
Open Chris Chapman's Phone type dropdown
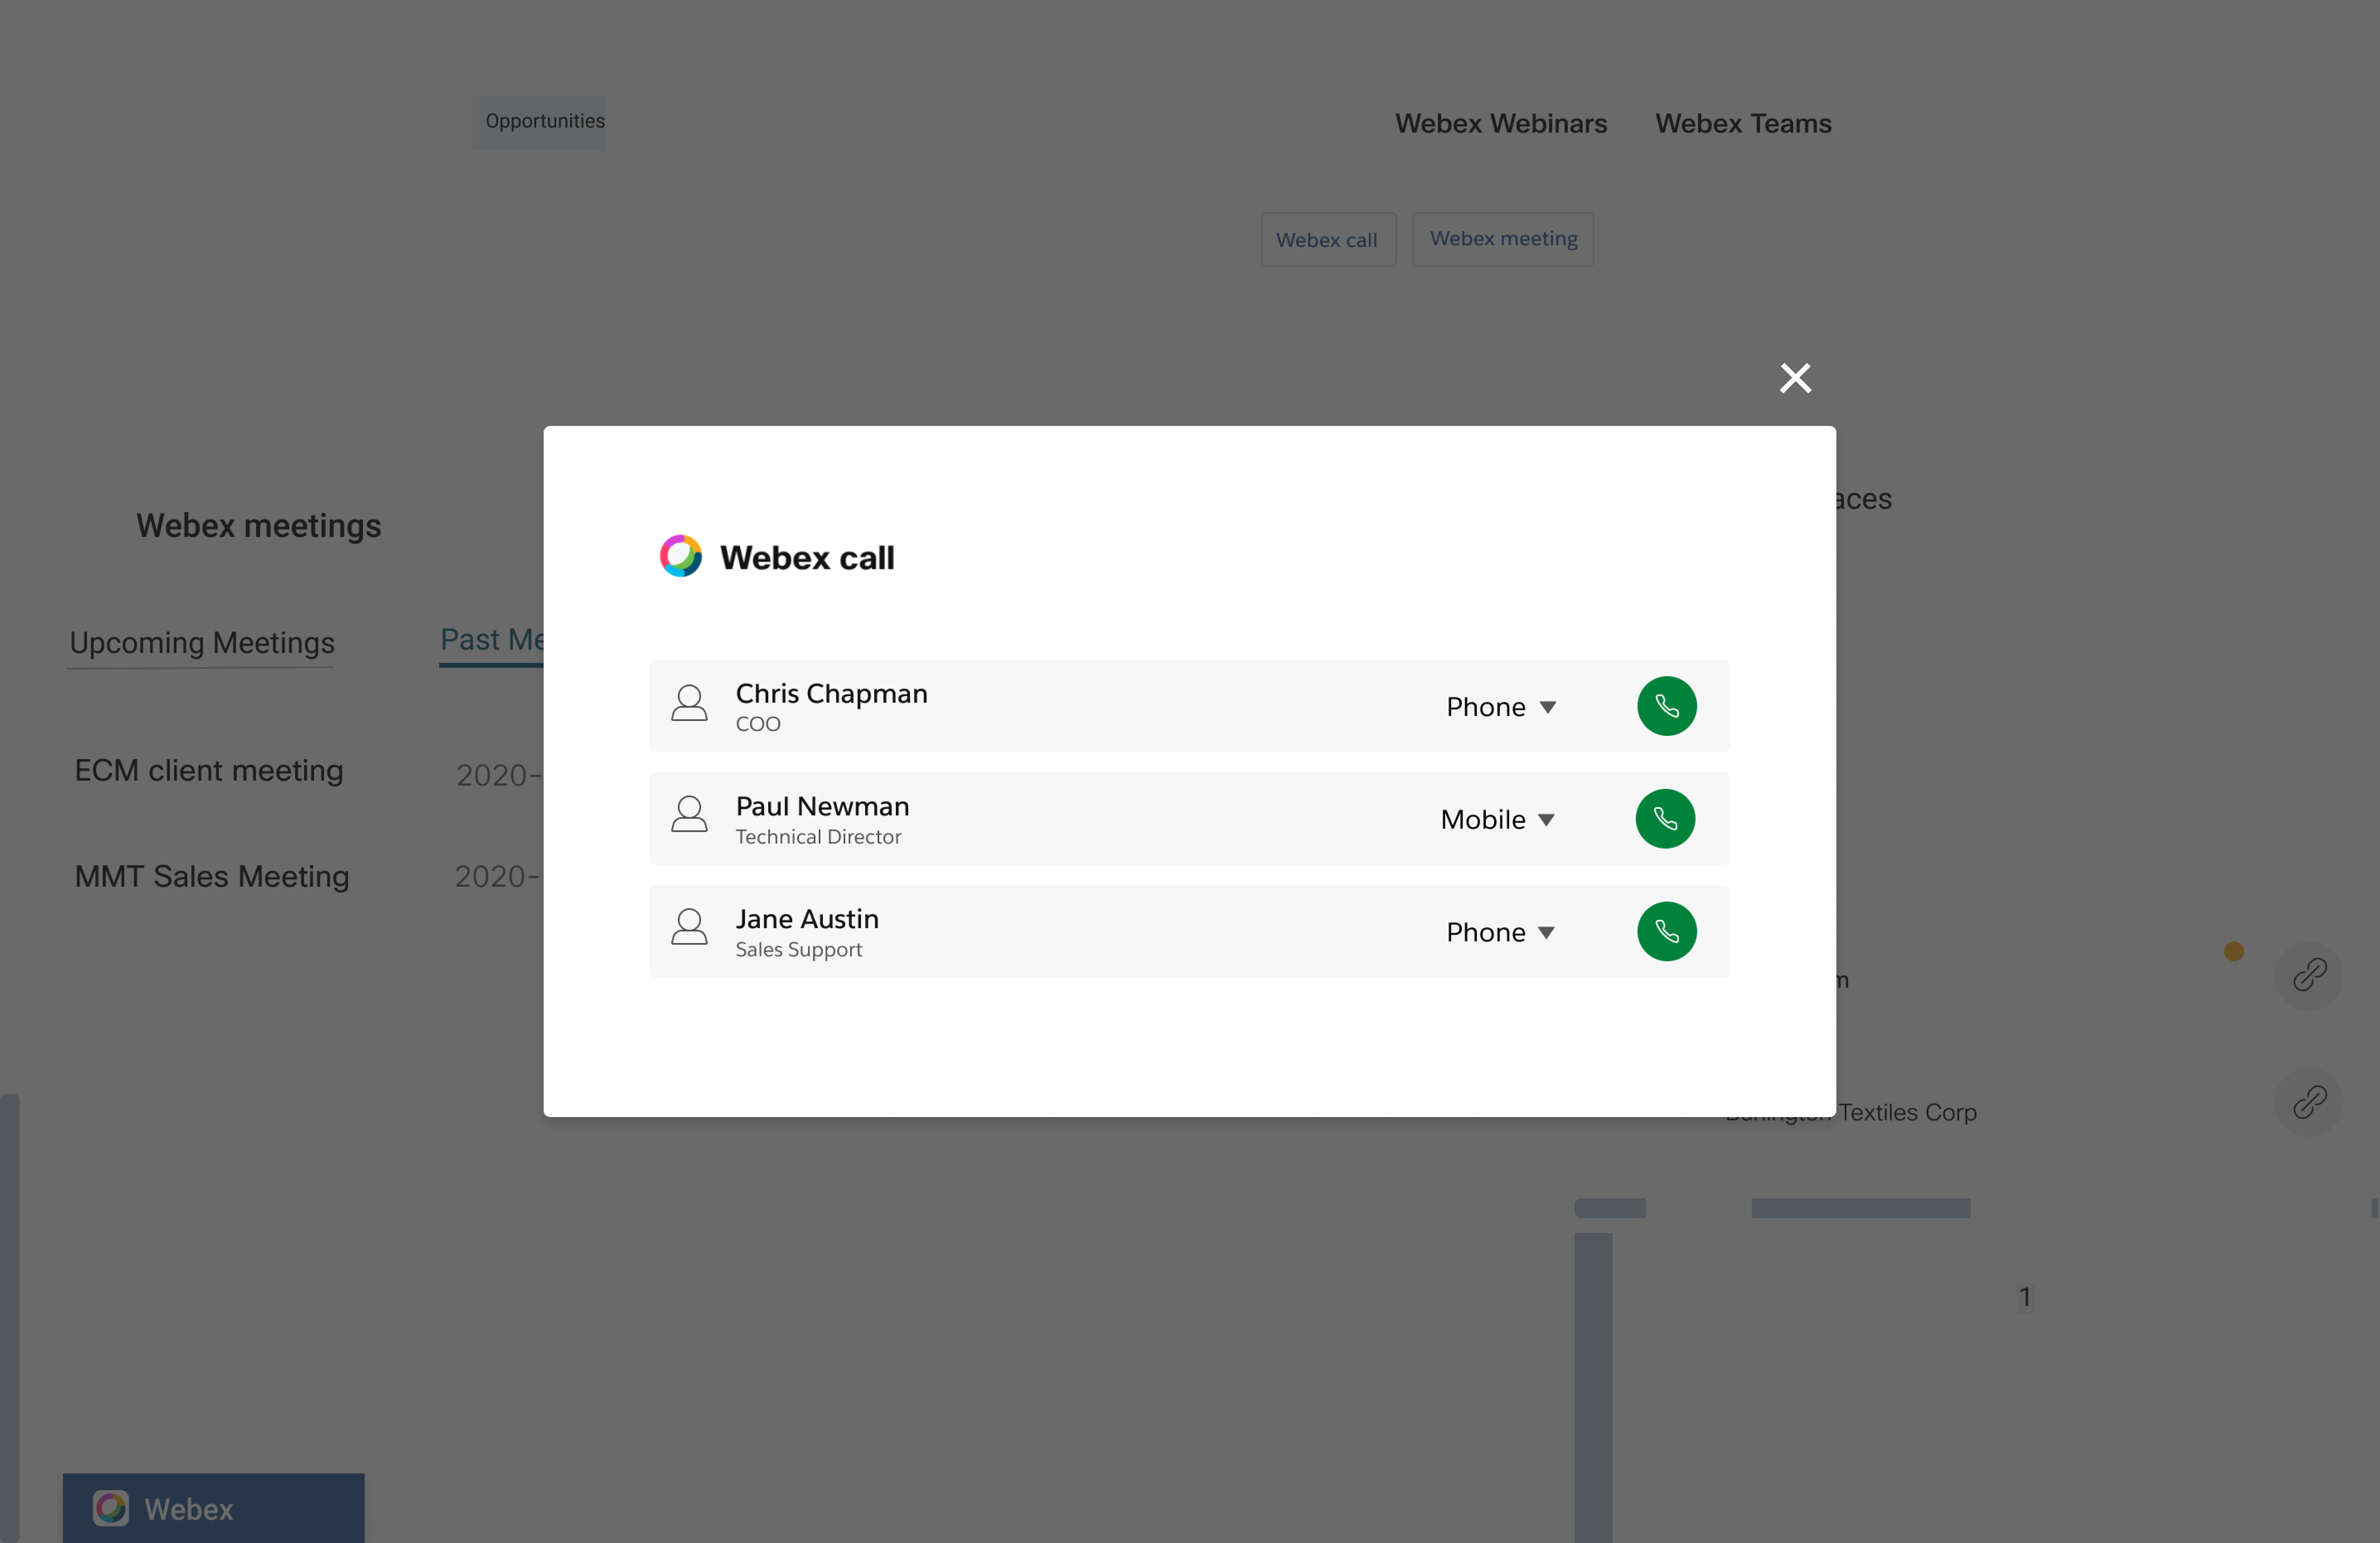pos(1501,707)
